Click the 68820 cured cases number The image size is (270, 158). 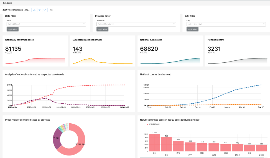149,49
